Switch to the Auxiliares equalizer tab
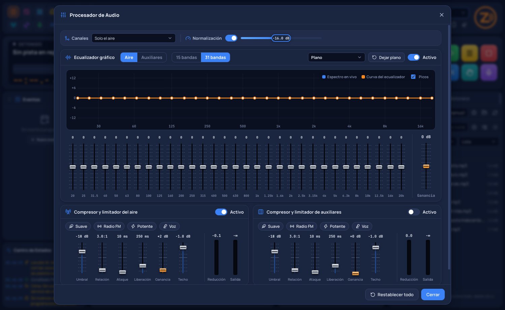The height and width of the screenshot is (310, 505). pos(152,57)
